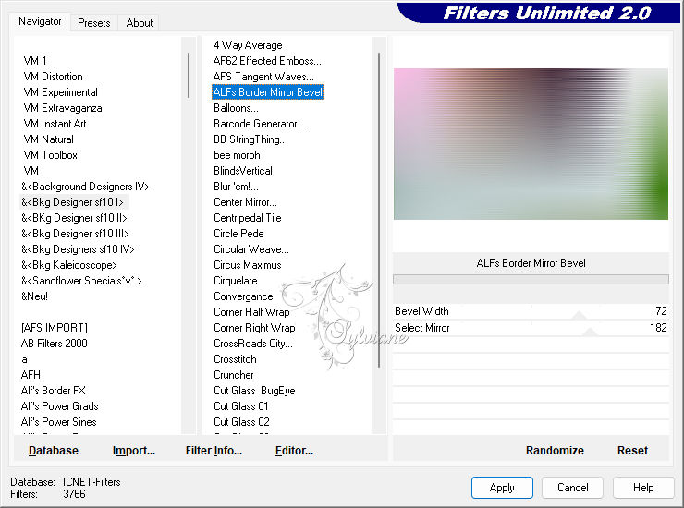Select Alf's Border FX category
The width and height of the screenshot is (684, 508).
click(x=54, y=391)
